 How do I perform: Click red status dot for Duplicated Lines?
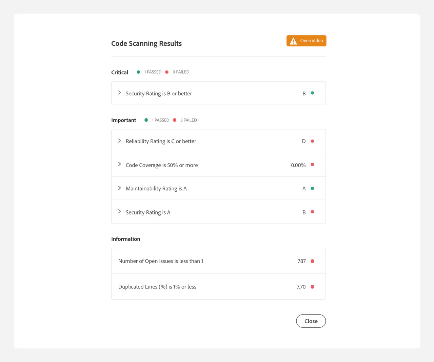point(312,287)
